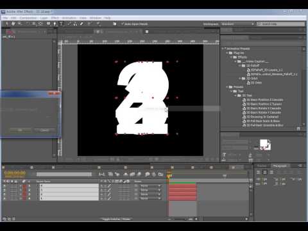Click the timeline current time display
The width and height of the screenshot is (308, 231).
point(15,173)
